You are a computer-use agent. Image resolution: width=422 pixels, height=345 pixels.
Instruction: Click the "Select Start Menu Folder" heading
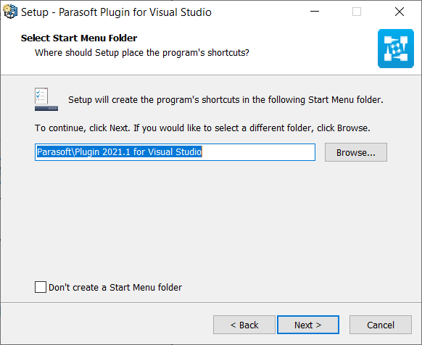tap(79, 38)
